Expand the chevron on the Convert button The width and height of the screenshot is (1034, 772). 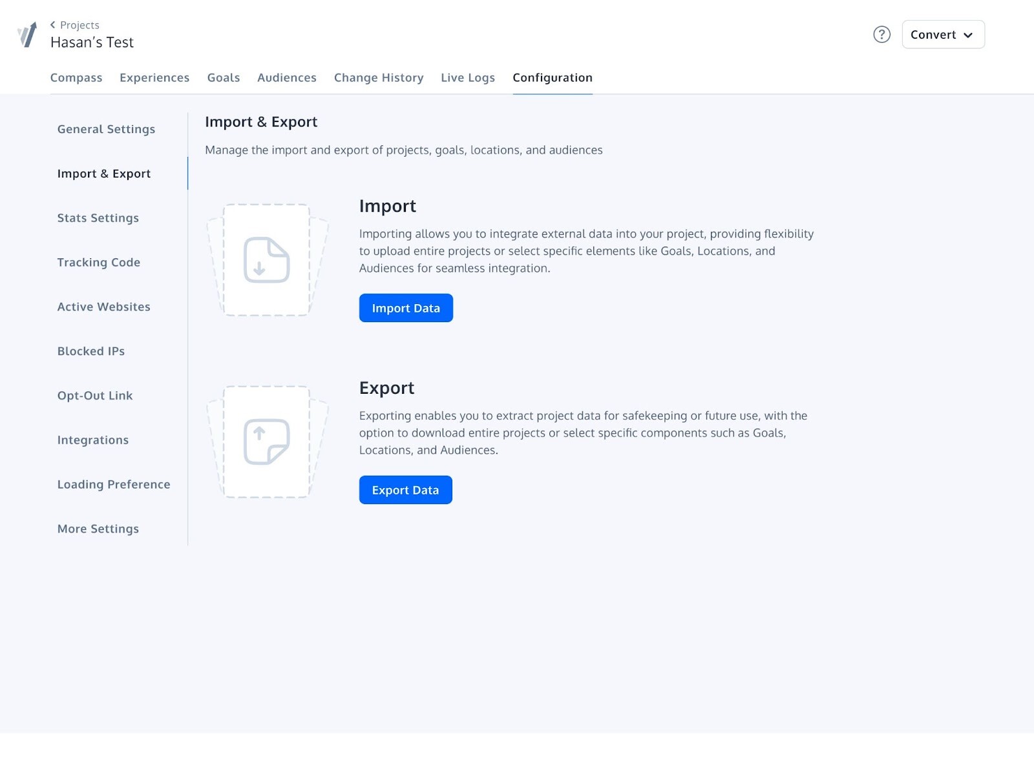[x=969, y=36]
